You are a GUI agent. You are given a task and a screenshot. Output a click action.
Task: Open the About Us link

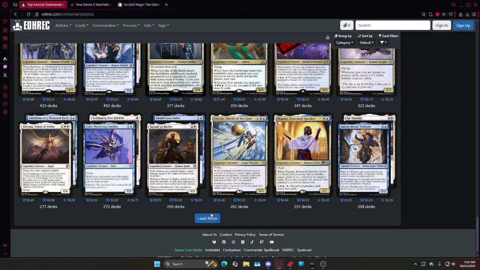tap(209, 235)
